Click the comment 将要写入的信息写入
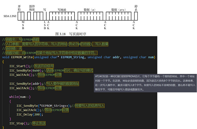 pyautogui.click(x=90, y=106)
